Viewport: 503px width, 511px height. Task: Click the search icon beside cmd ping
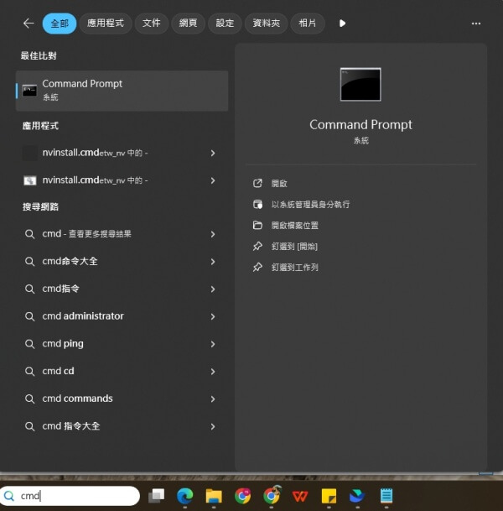pos(29,344)
